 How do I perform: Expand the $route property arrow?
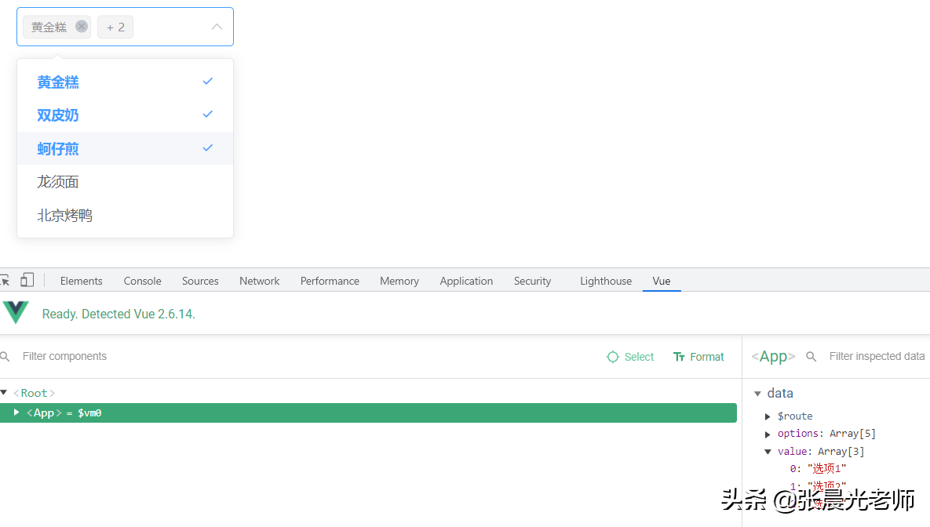[x=768, y=416]
